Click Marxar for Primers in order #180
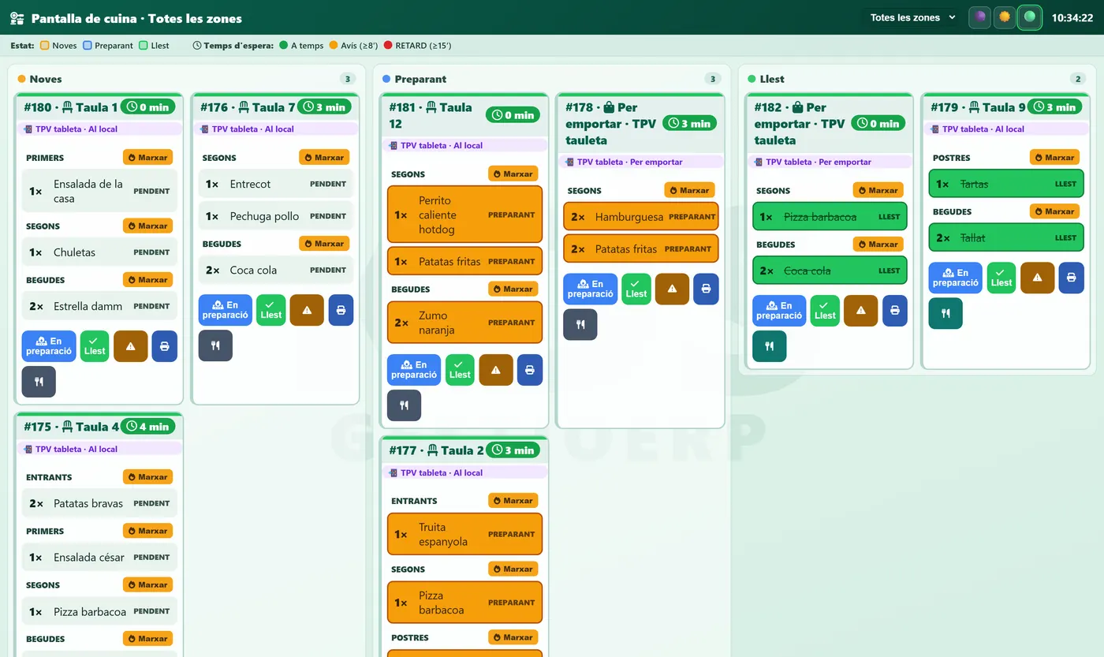1104x657 pixels. [x=147, y=158]
